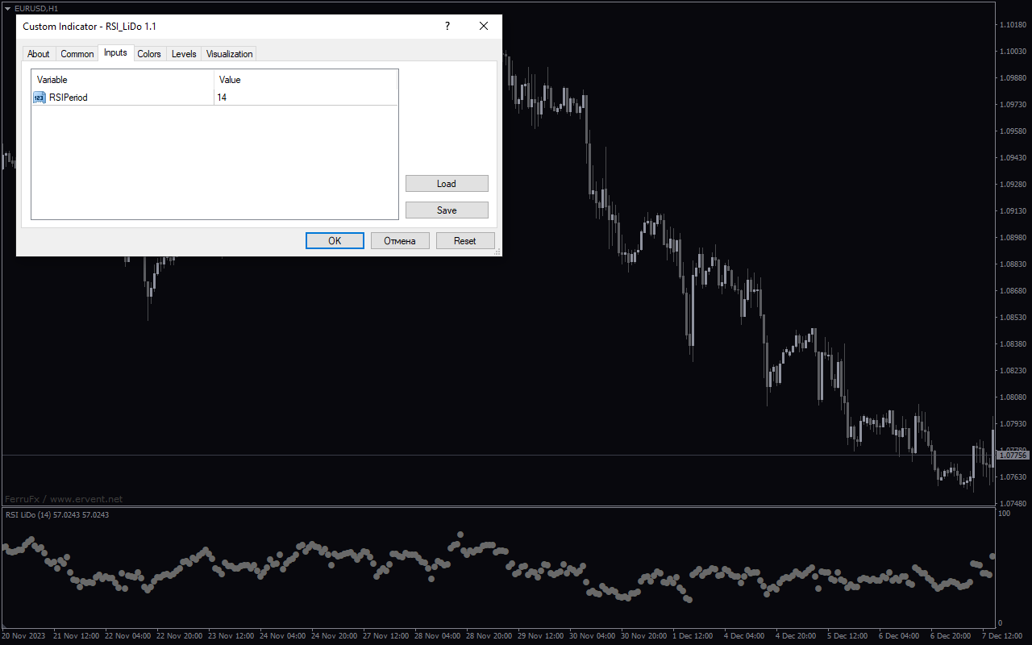This screenshot has width=1032, height=645.
Task: Click the 1 Dec 12:00 time label
Action: click(693, 636)
